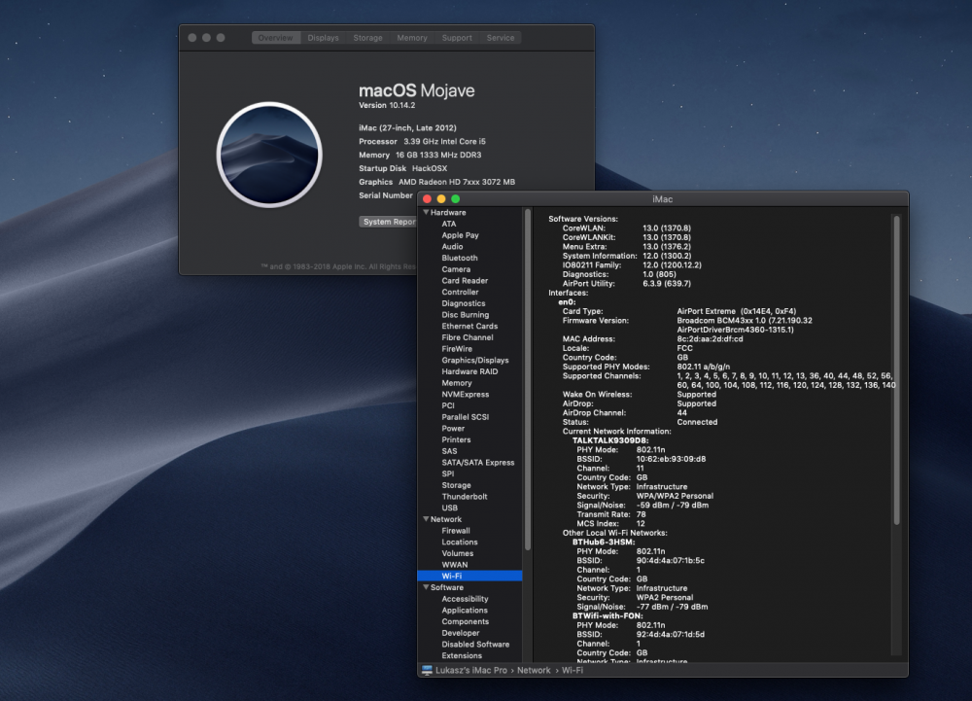Select Accessibility under Software

[x=465, y=599]
